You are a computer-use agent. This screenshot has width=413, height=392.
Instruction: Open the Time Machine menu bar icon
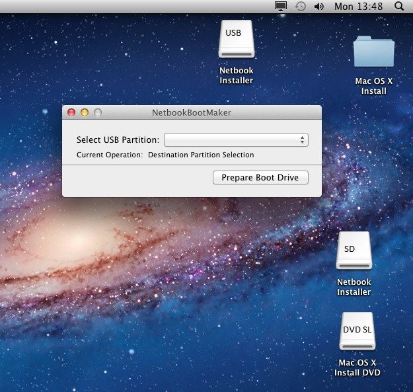pyautogui.click(x=300, y=7)
